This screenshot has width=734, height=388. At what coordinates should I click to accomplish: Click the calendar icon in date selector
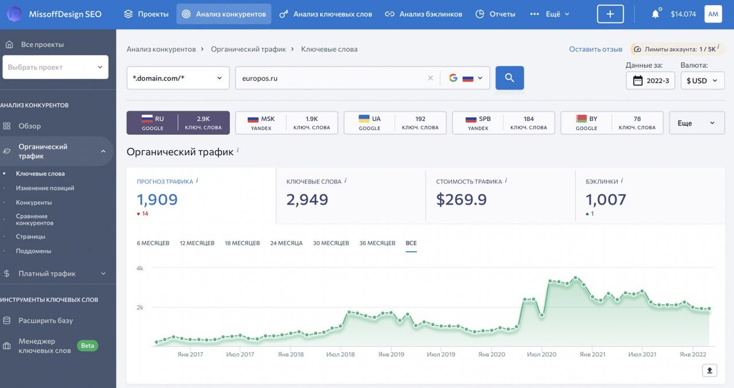[x=638, y=81]
